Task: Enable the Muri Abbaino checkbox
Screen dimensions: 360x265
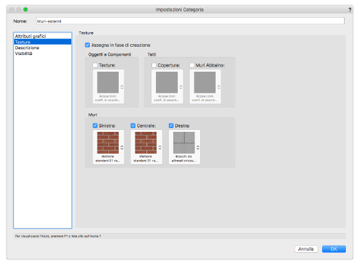Action: [x=192, y=65]
